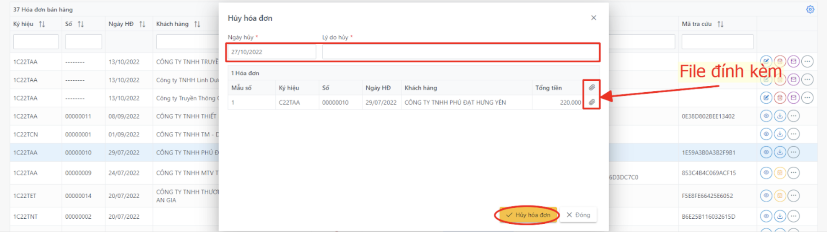Screen dimensions: 827x232
Task: Click lookup code F5E8FE66425E6052
Action: point(707,195)
